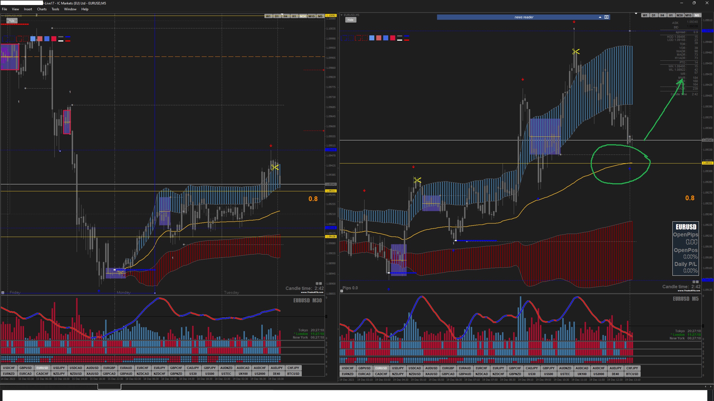This screenshot has height=401, width=714.
Task: Click the M15 timeframe button on the left chart
Action: tap(311, 16)
